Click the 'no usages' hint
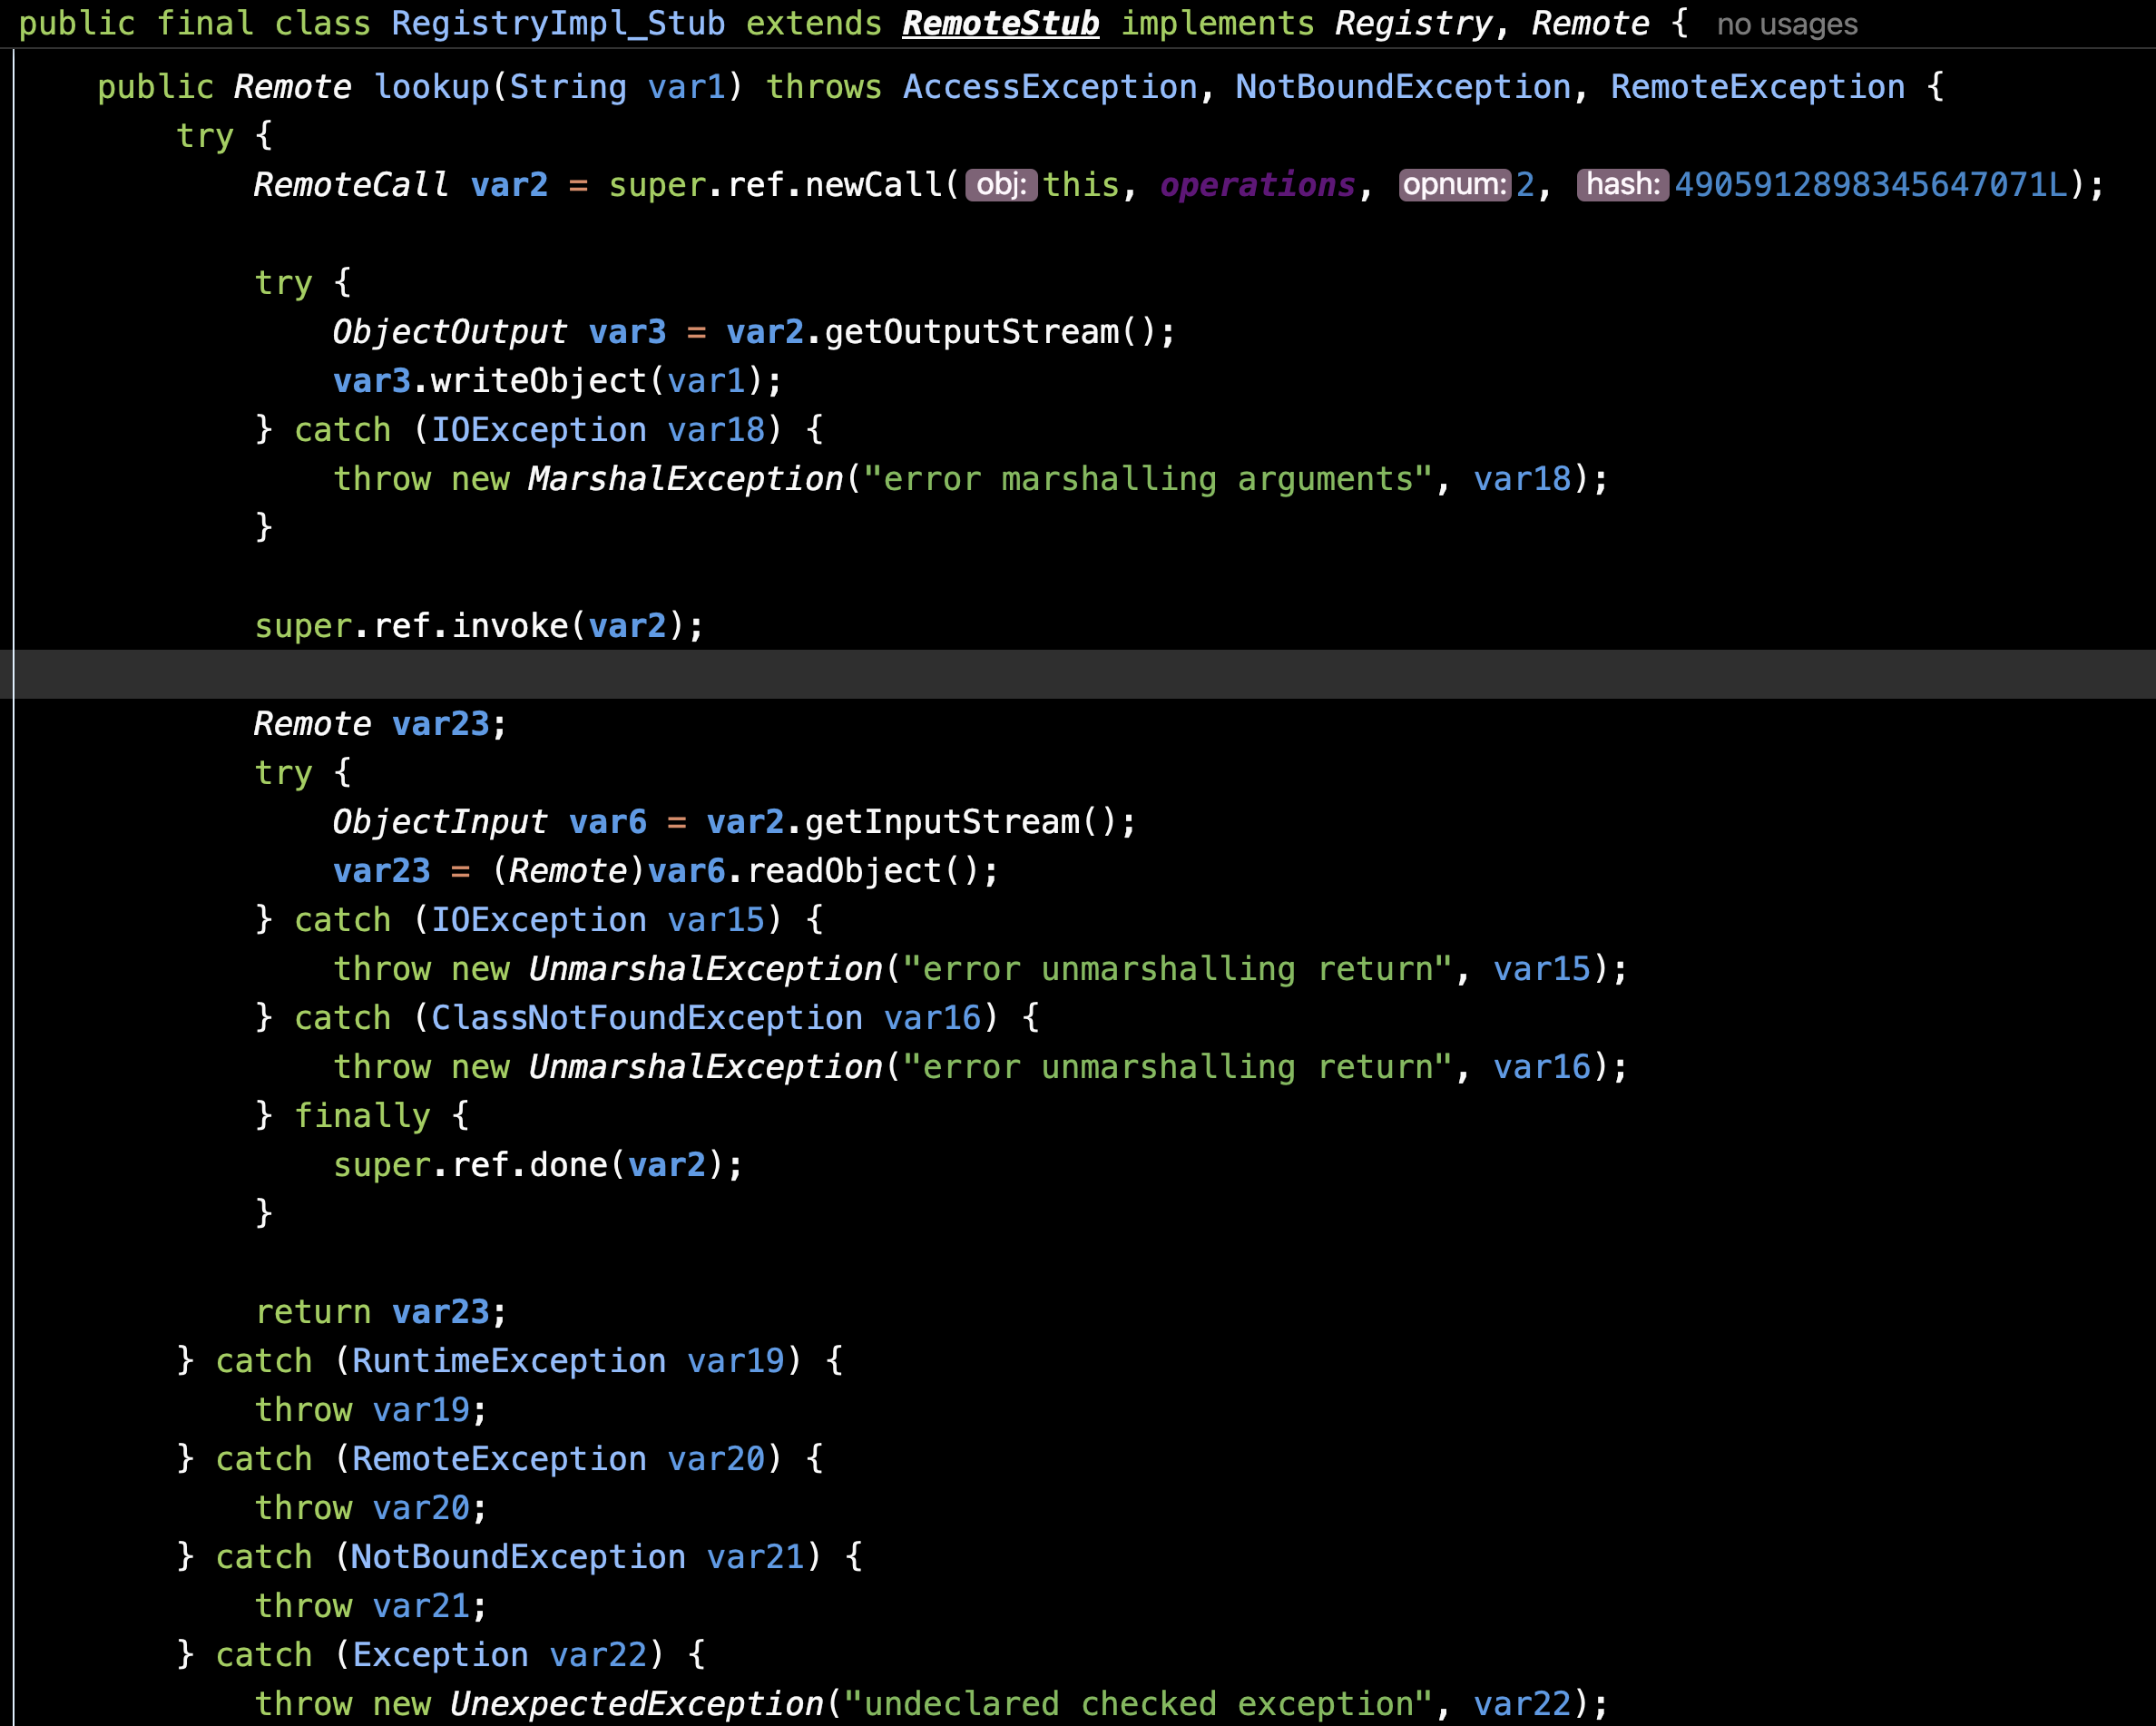 1787,24
